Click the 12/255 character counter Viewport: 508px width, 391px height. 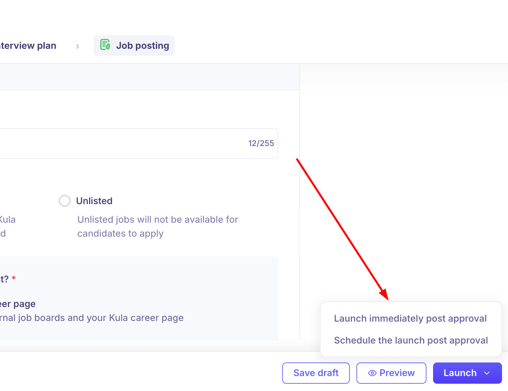pos(261,143)
